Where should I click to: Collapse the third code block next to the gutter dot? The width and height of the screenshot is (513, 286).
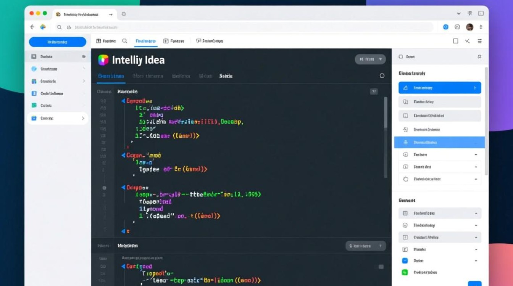pyautogui.click(x=123, y=187)
